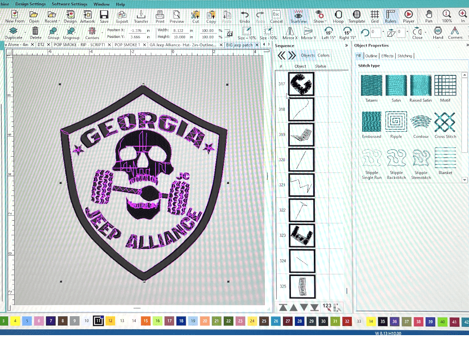Screen dimensions: 469x340
Task: Toggle the Hoop display
Action: 338,16
